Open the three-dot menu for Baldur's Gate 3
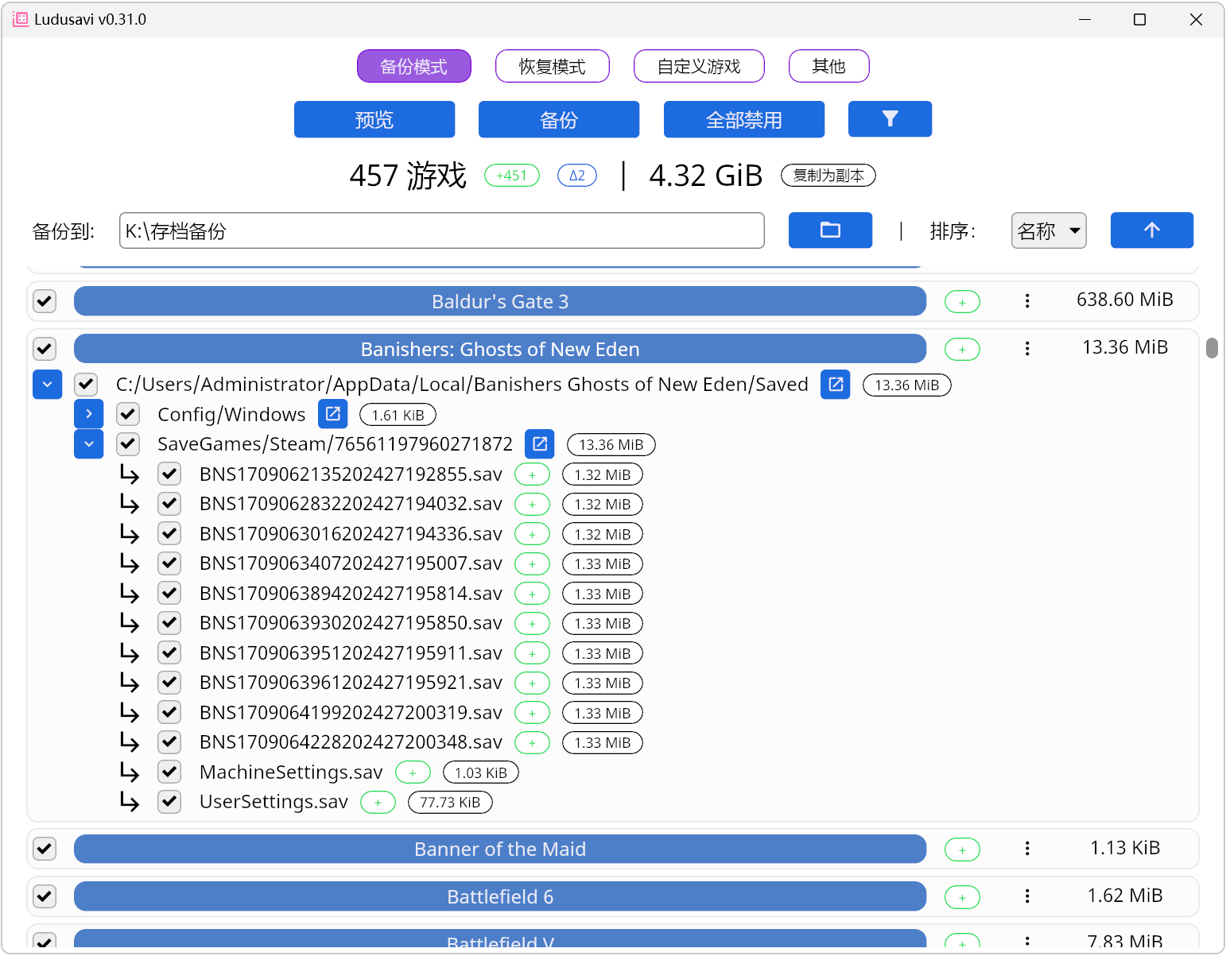Screen dimensions: 1226x956 coord(1027,301)
